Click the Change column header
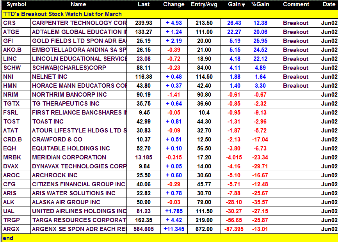 click(x=174, y=4)
